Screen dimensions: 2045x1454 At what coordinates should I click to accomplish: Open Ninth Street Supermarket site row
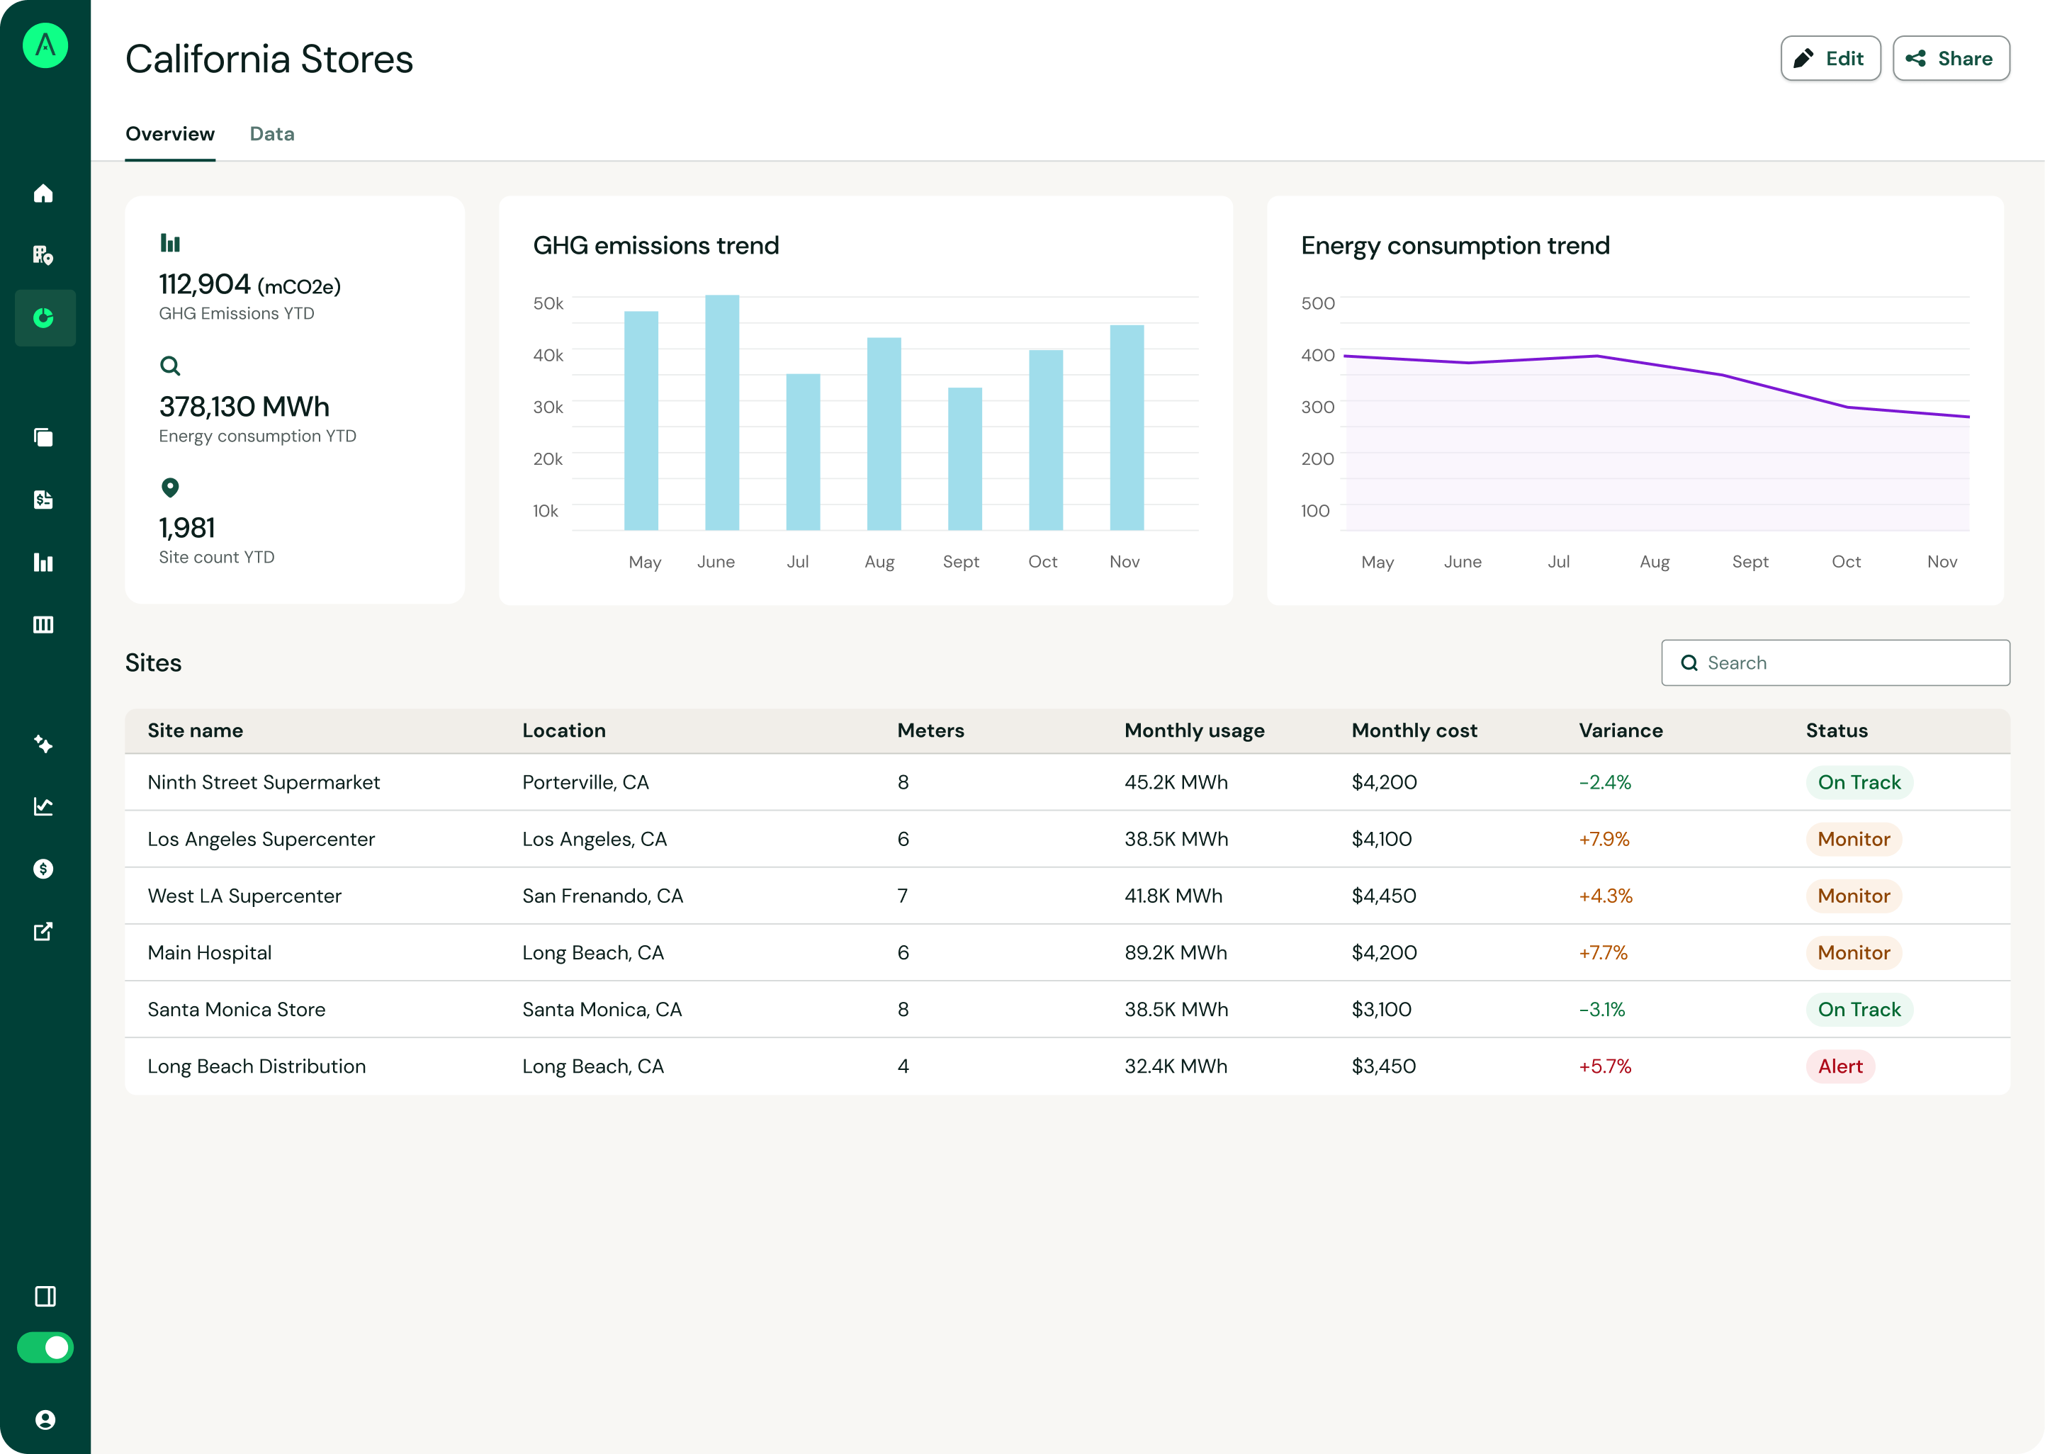[x=1067, y=782]
